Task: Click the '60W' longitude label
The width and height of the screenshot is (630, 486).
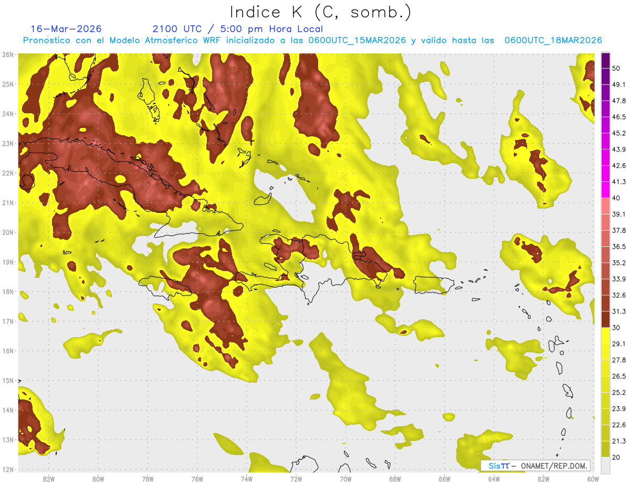Action: 593,479
